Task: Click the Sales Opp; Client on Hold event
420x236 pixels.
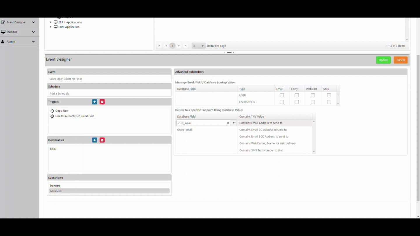Action: coord(66,79)
